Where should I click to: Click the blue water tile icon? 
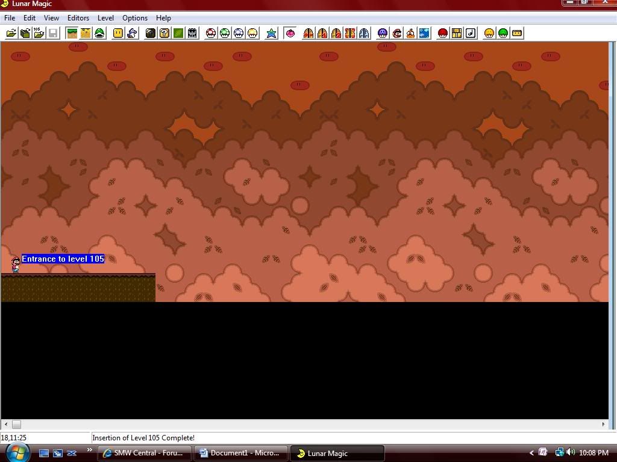[x=424, y=34]
